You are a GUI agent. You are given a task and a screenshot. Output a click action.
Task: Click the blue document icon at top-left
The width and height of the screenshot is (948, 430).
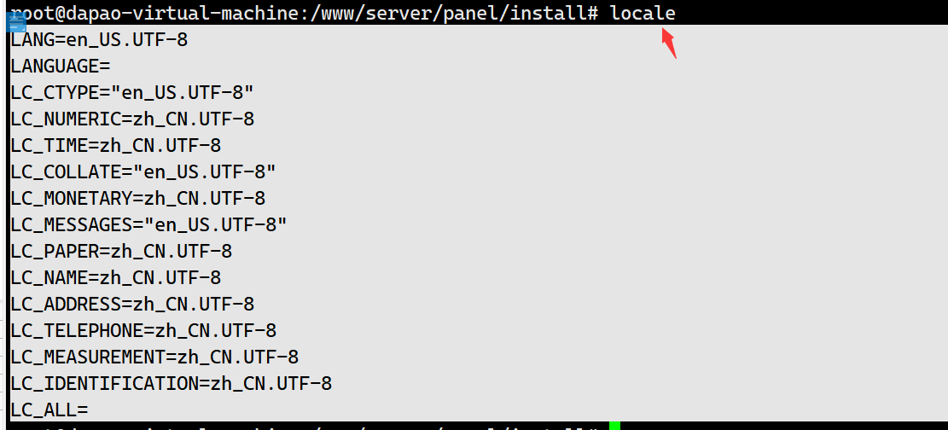tap(15, 22)
